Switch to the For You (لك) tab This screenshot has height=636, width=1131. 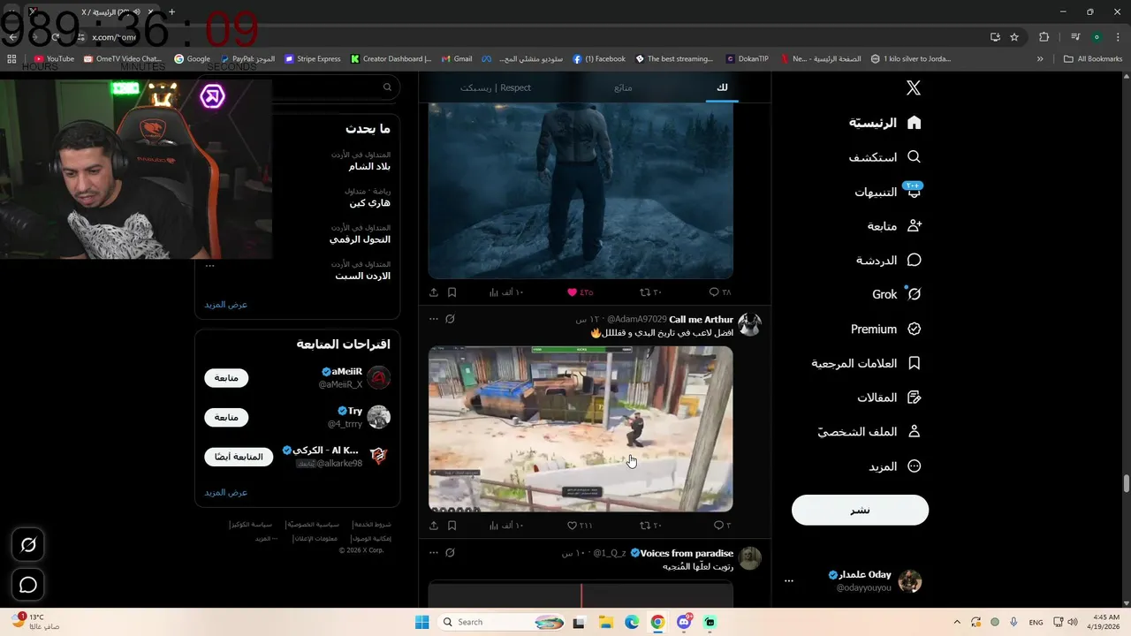click(722, 87)
